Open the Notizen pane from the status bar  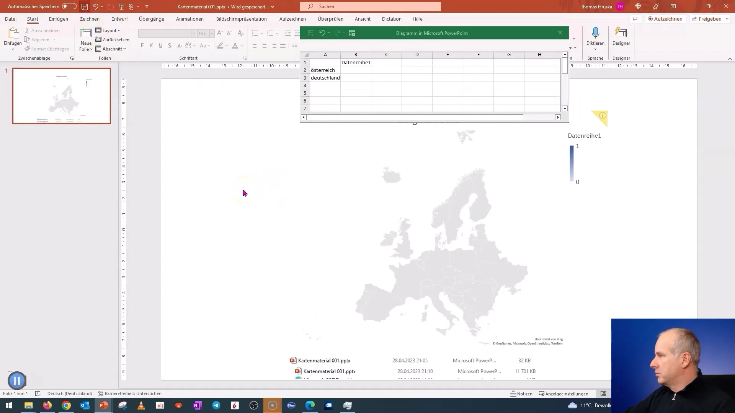[x=521, y=393]
